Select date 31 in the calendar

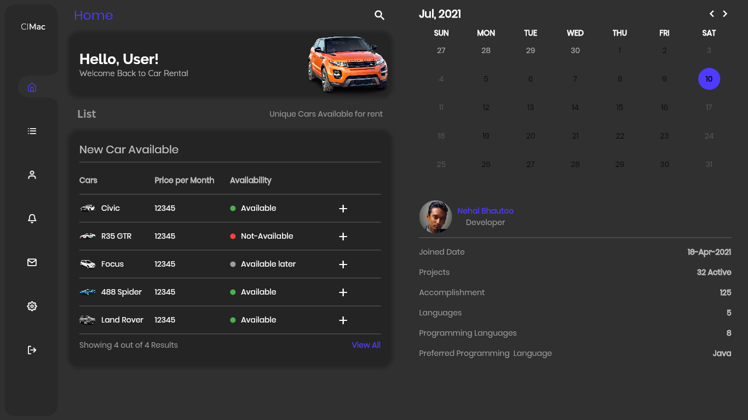[x=709, y=164]
